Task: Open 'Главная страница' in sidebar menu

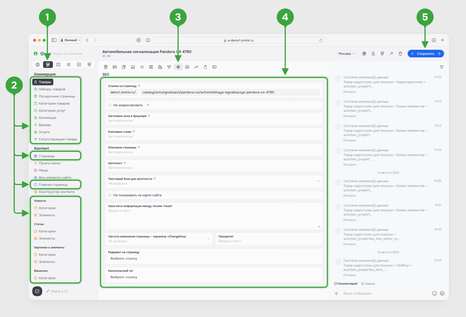Action: 53,185
